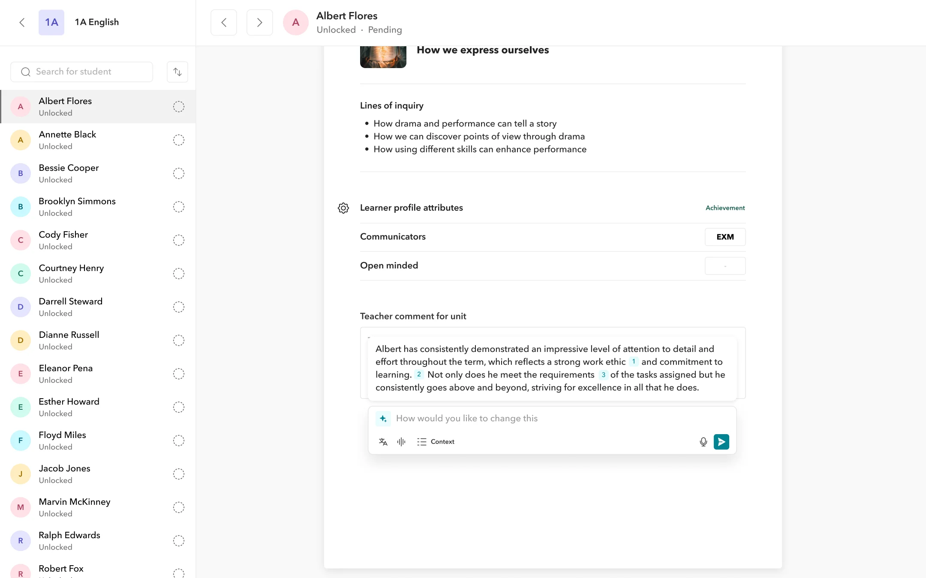
Task: Sort the student list
Action: point(177,72)
